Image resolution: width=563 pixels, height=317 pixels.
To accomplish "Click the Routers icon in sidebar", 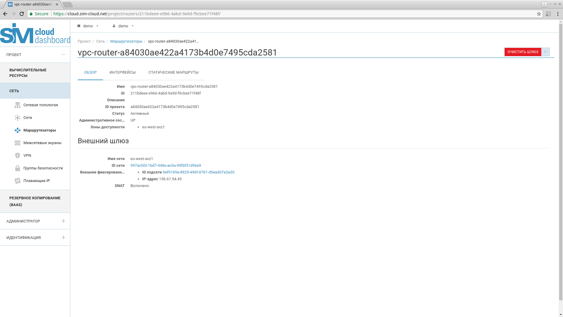I will [x=17, y=130].
